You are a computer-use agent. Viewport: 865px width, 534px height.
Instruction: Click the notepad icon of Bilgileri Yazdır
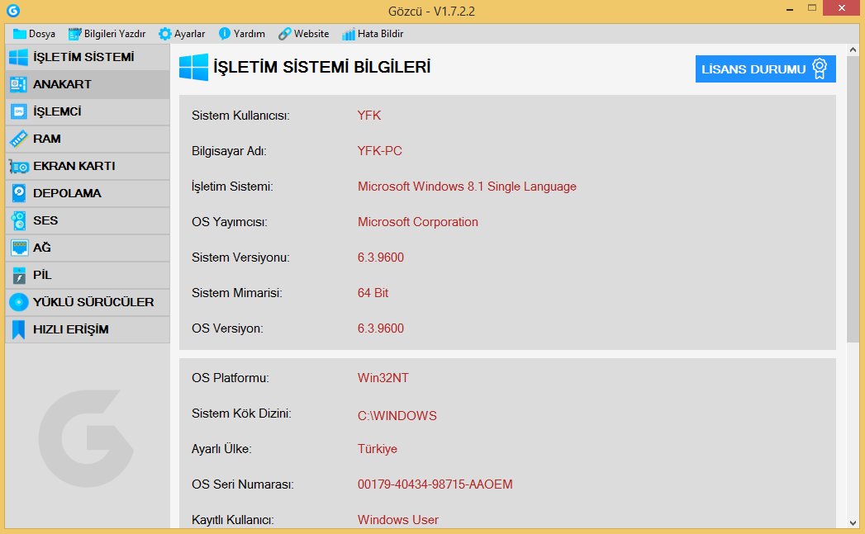coord(74,34)
